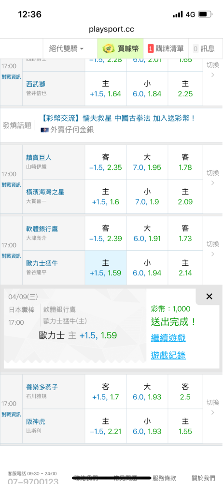Tap author avatar beside 外賣仔何金銀
This screenshot has height=484, width=223.
tap(44, 130)
